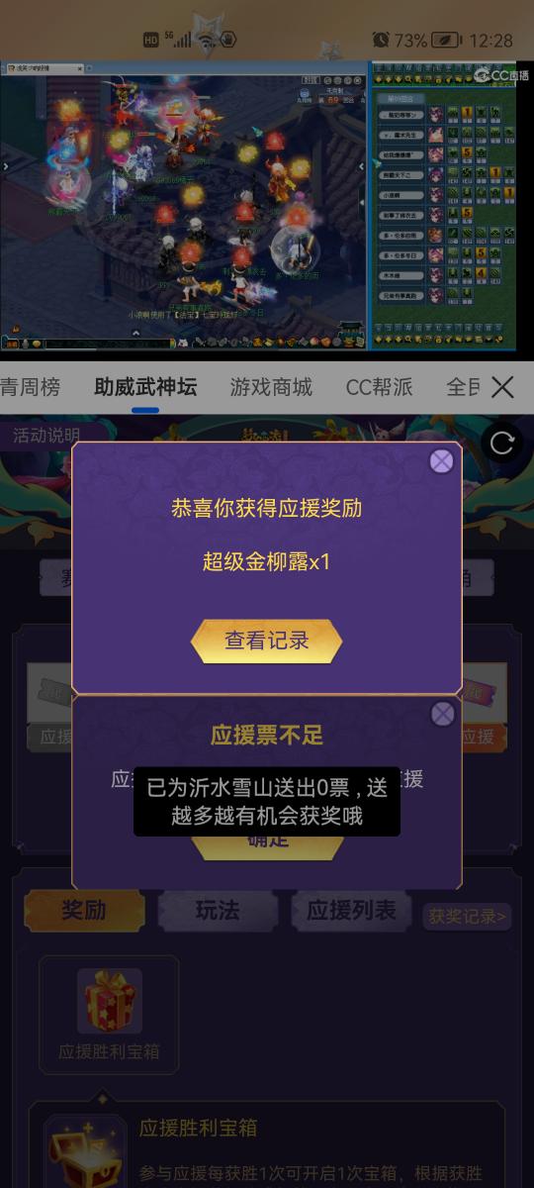
Task: Tap the alarm icon in status bar
Action: coord(381,40)
